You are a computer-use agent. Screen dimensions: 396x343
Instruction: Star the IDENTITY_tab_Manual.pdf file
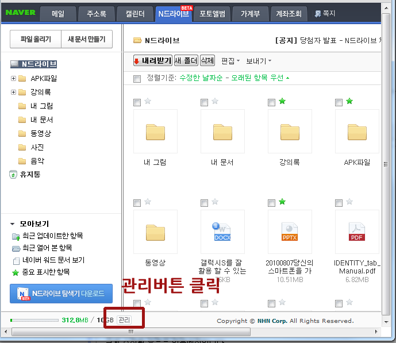[x=349, y=202]
